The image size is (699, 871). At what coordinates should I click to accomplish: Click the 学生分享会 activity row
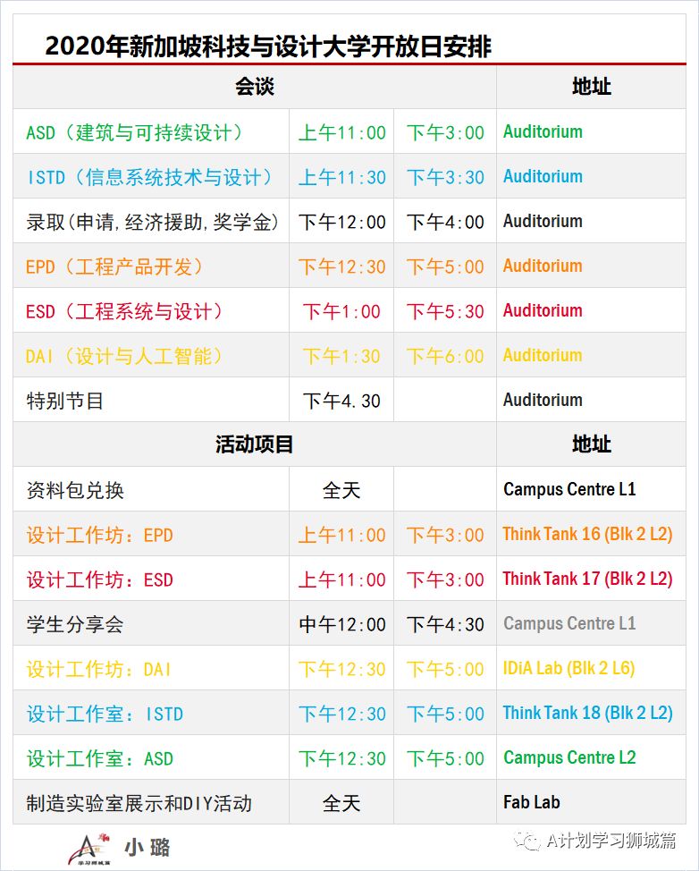click(x=75, y=624)
